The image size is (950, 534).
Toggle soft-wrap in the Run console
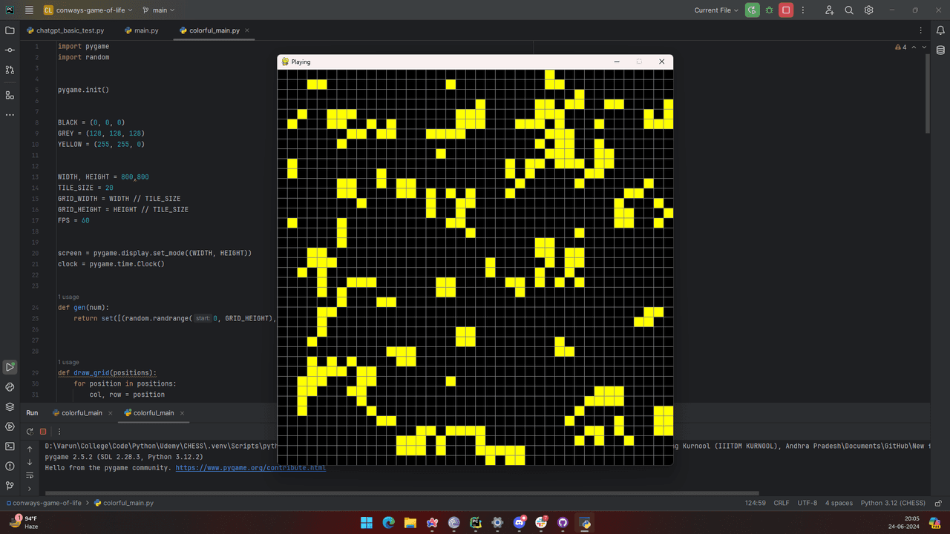(30, 475)
